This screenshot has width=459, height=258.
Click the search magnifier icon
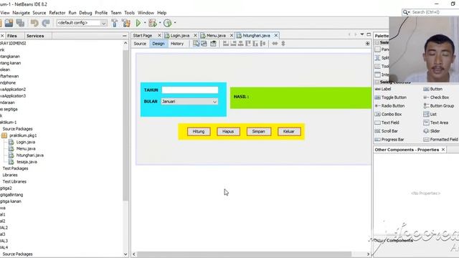406,12
